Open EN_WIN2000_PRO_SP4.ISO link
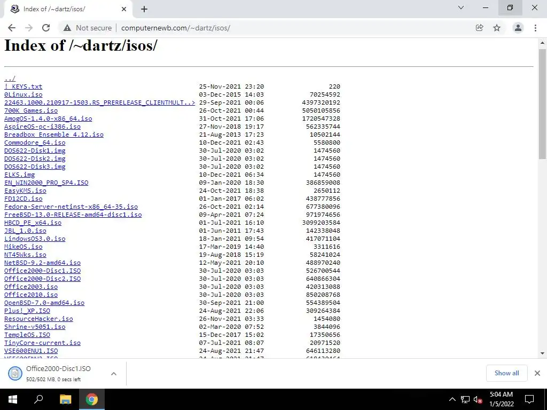 click(x=46, y=183)
